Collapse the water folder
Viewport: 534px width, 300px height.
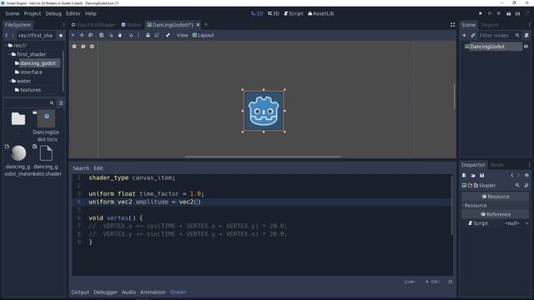pyautogui.click(x=9, y=81)
